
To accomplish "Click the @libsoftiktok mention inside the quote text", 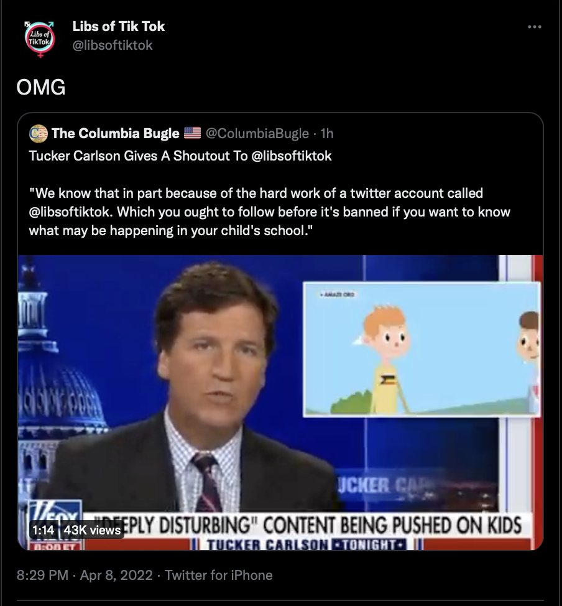I will point(71,212).
